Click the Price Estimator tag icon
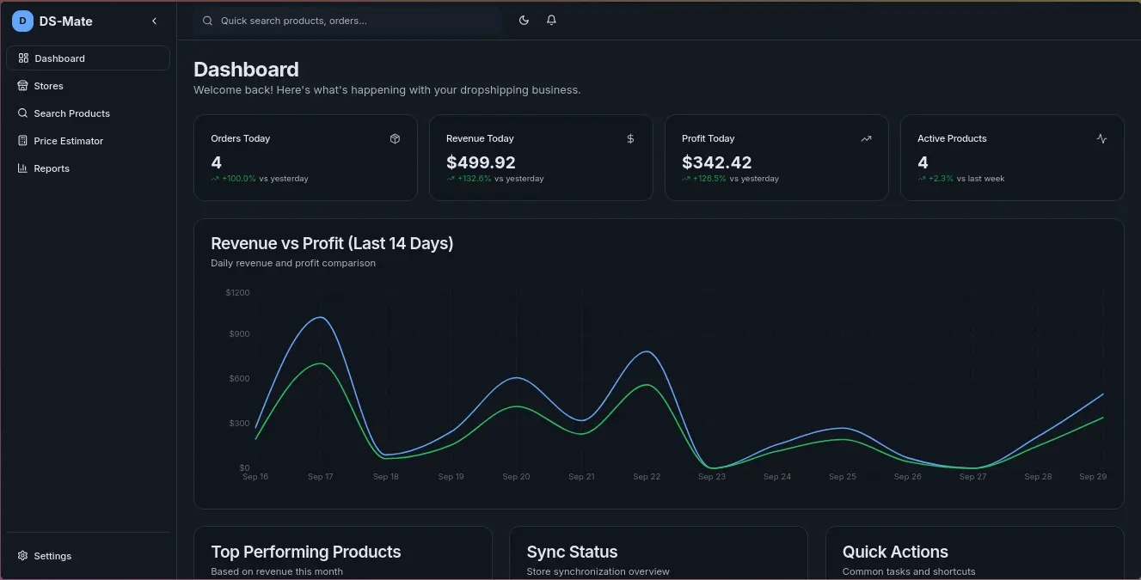1141x580 pixels. pos(22,140)
